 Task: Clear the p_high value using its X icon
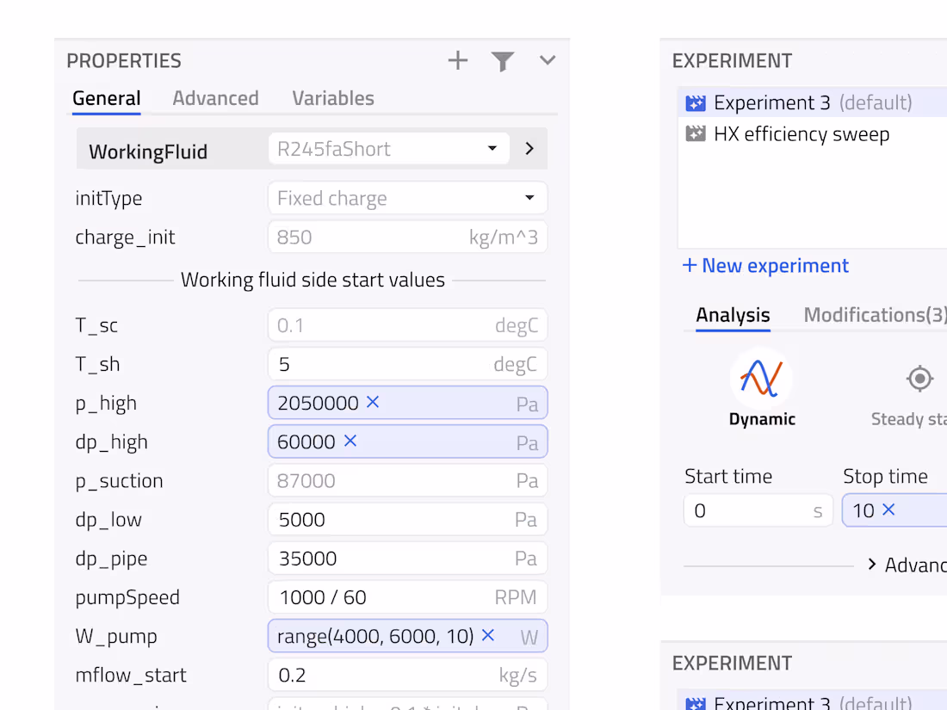click(374, 403)
